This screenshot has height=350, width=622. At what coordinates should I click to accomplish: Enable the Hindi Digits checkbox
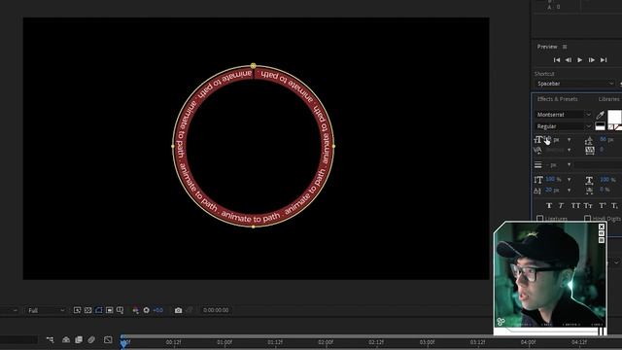[587, 218]
